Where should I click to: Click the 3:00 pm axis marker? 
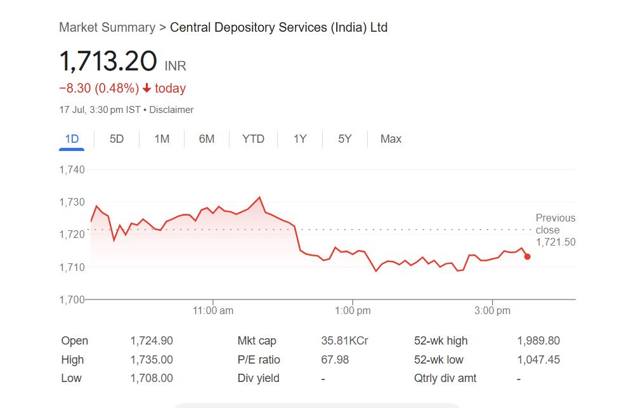pyautogui.click(x=493, y=311)
